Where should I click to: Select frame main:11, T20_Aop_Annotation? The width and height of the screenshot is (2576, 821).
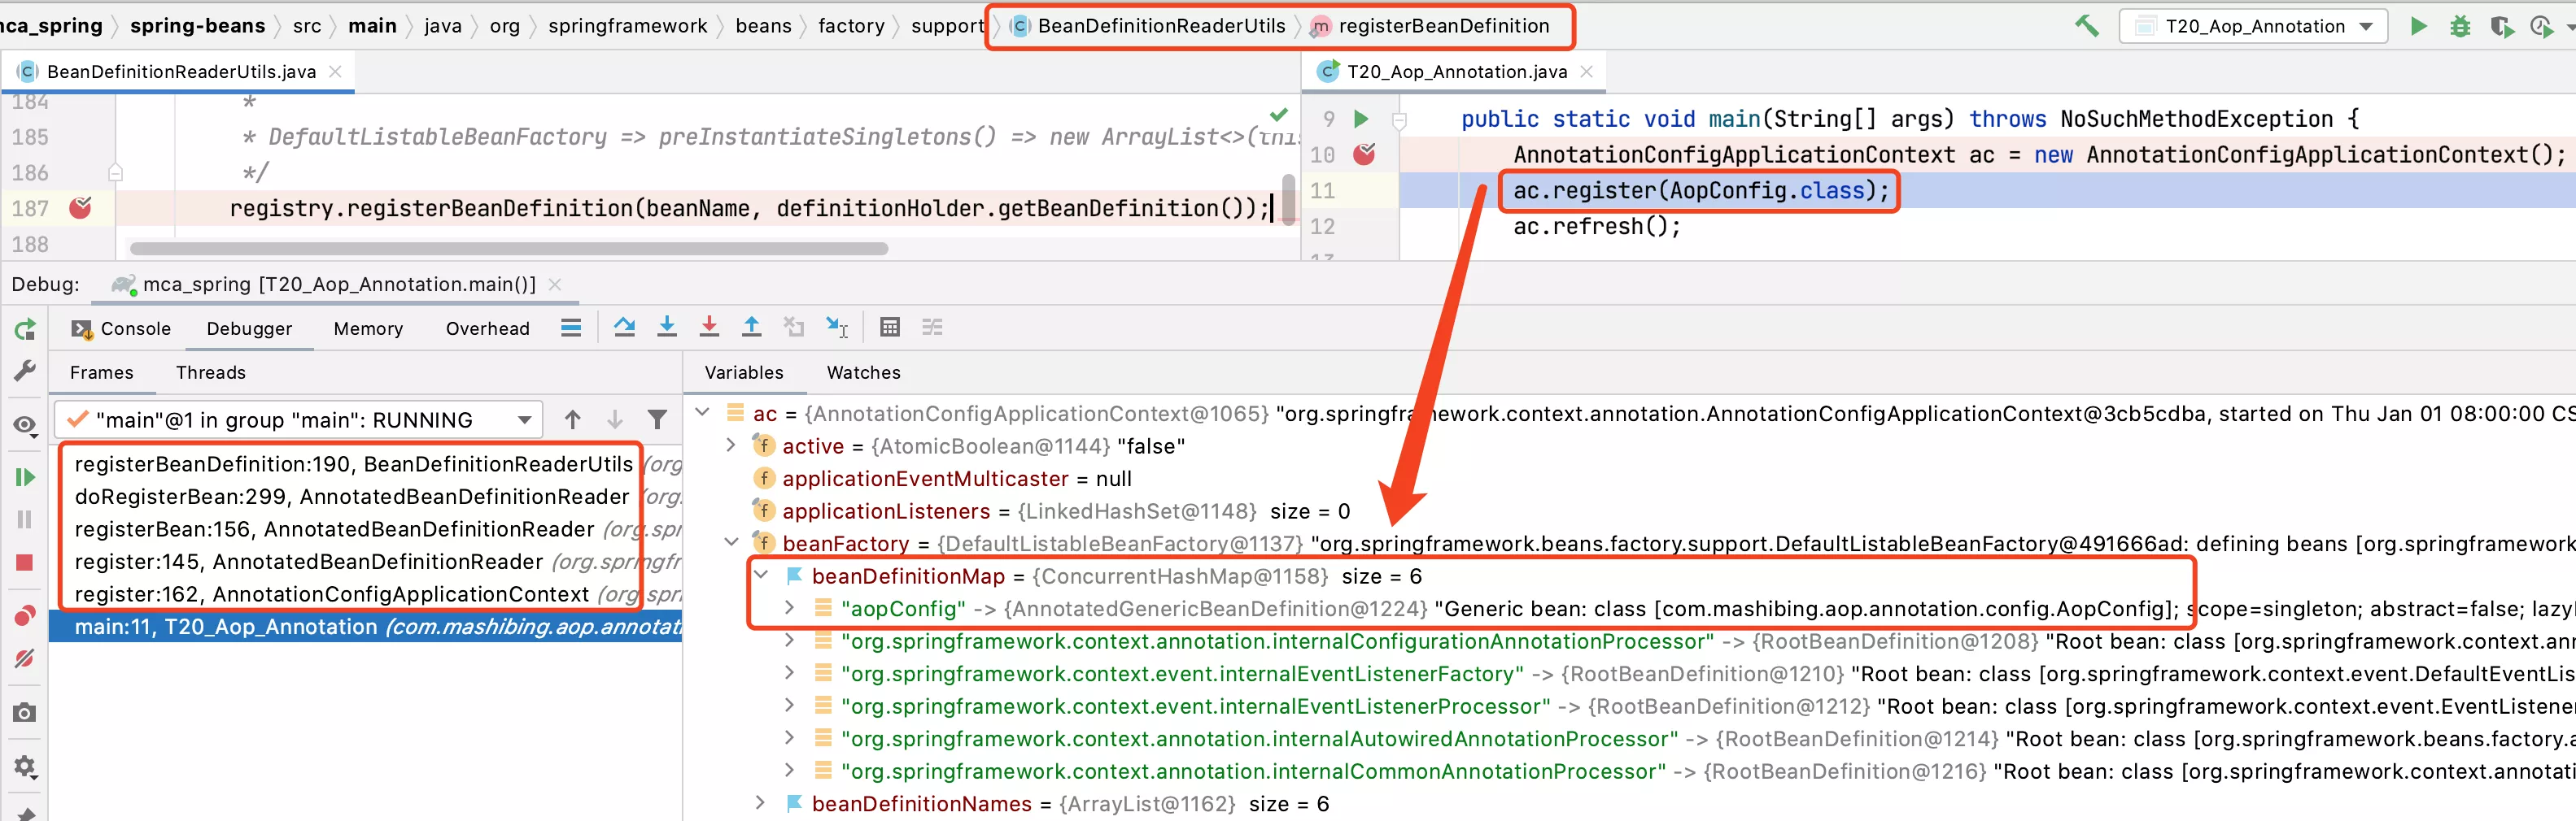pos(366,628)
